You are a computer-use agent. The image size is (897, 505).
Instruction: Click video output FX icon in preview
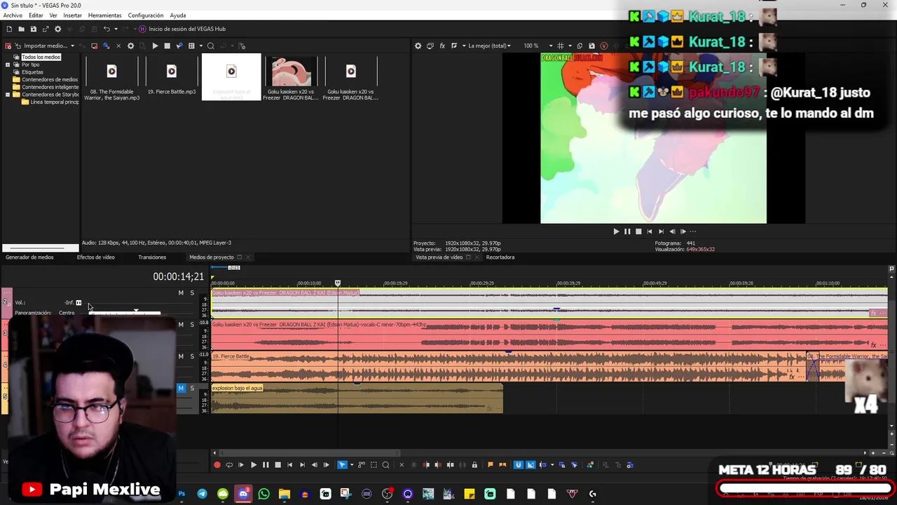tap(442, 46)
